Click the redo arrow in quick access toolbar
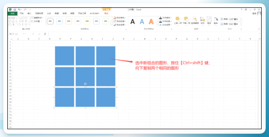 (25, 10)
